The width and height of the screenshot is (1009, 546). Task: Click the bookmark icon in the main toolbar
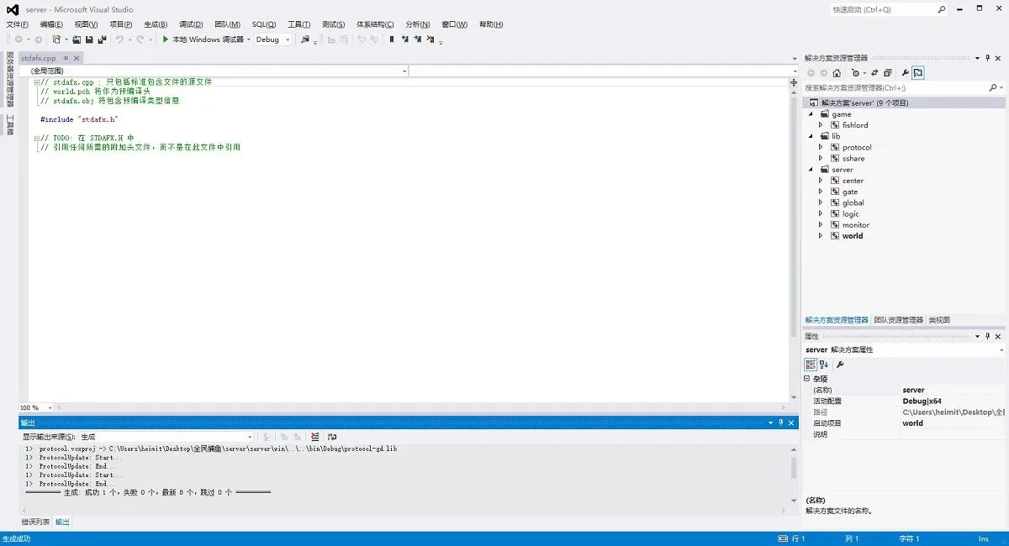(x=391, y=39)
